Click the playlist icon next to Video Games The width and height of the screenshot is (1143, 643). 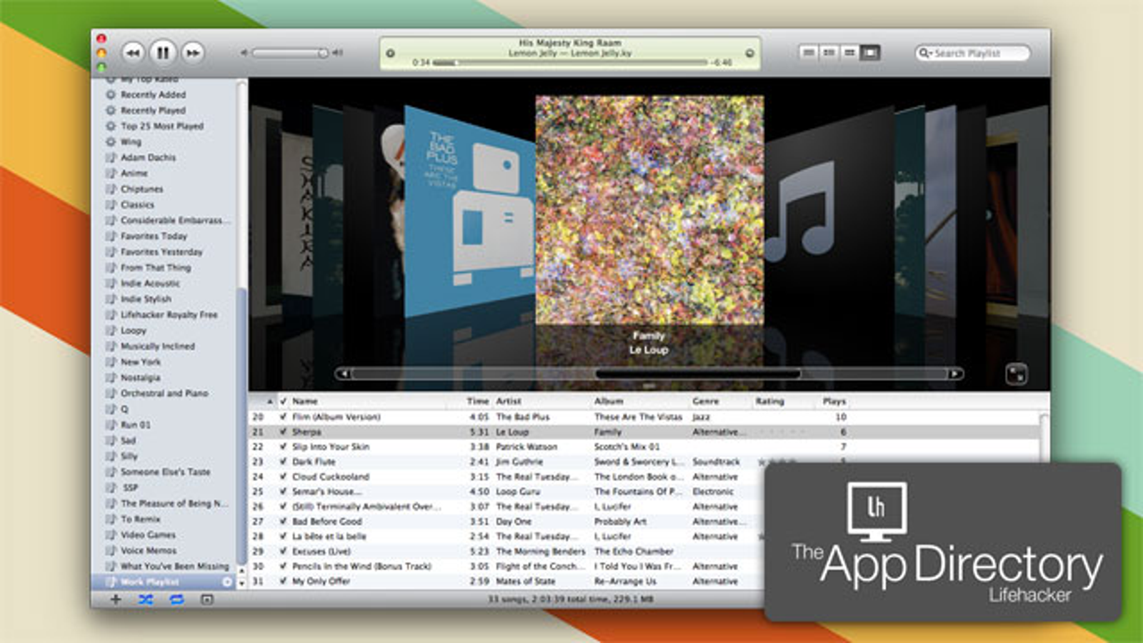click(111, 534)
